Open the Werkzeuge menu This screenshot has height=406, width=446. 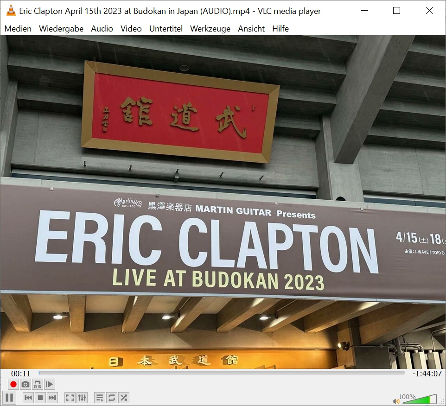click(x=210, y=29)
